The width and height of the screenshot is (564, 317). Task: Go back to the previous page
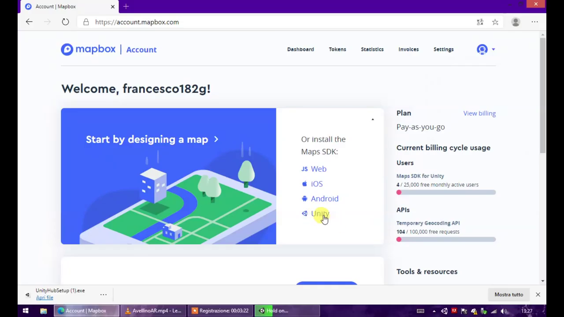29,22
